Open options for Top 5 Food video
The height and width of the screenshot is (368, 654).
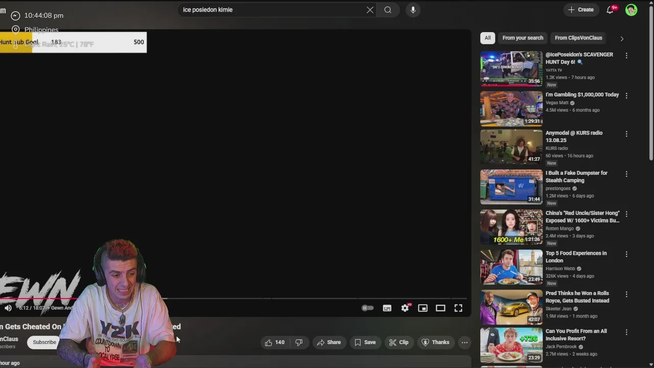pos(626,254)
